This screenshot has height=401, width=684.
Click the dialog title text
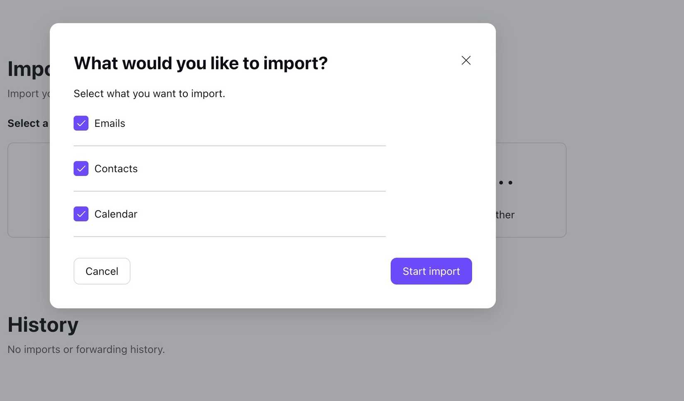click(200, 63)
